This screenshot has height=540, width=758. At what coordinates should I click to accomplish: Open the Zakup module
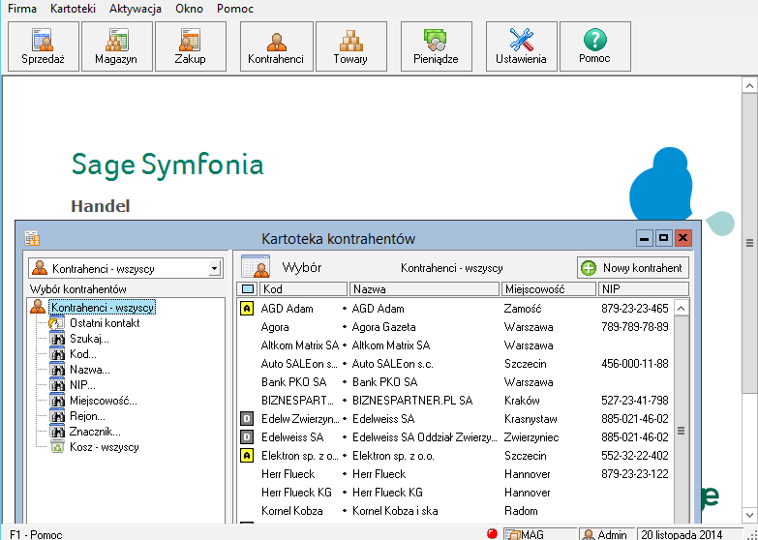pos(191,46)
